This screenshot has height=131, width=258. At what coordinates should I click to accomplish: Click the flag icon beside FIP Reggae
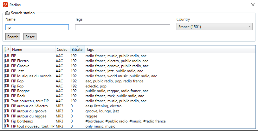tap(7, 91)
